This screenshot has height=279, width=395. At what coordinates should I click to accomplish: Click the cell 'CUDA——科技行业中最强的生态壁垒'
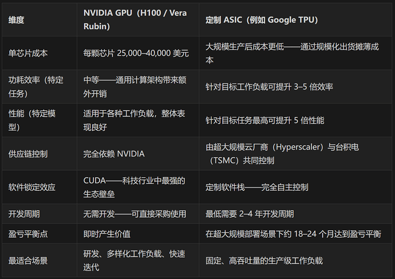[x=138, y=187]
